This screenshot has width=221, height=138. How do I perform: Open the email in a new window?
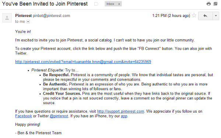coord(215,4)
